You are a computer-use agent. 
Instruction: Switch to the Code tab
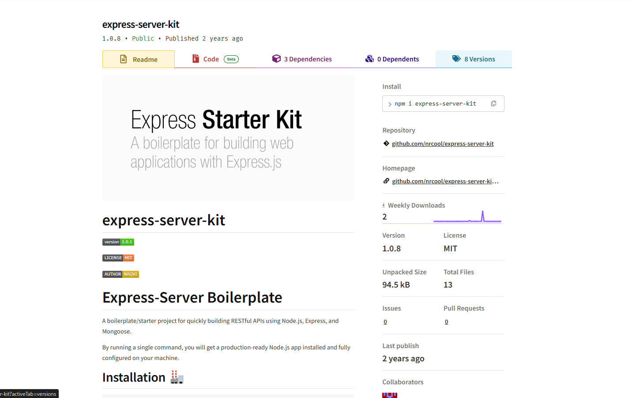click(215, 59)
